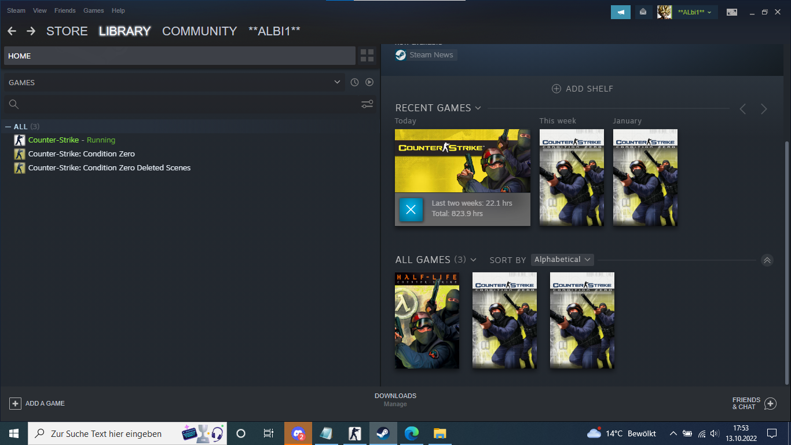
Task: Open the Half-Life Counter-Strike cover thumbnail
Action: (427, 320)
